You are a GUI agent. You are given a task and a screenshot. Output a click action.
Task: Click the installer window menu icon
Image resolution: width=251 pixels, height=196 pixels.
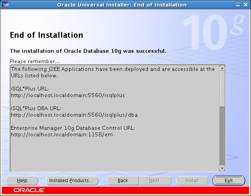point(5,5)
